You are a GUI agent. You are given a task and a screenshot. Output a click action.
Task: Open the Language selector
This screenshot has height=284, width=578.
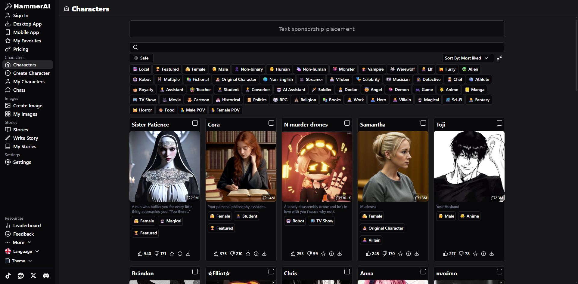click(x=22, y=251)
